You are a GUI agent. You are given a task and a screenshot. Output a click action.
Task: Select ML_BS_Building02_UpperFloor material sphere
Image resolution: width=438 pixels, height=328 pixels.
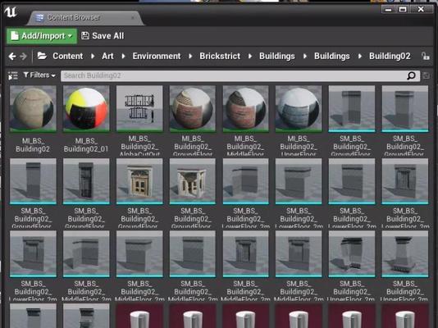coord(299,108)
